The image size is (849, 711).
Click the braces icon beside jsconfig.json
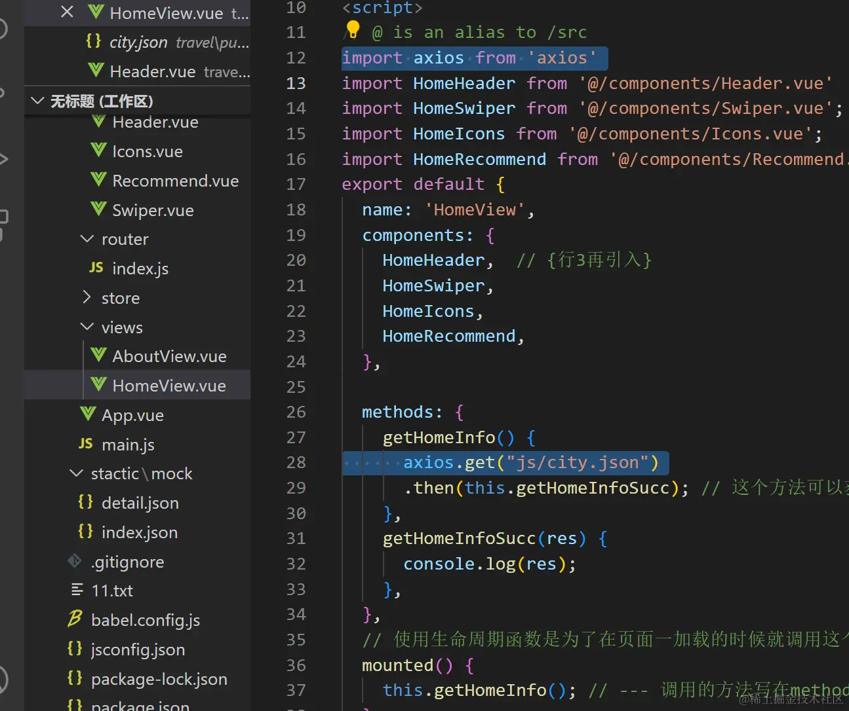(75, 649)
